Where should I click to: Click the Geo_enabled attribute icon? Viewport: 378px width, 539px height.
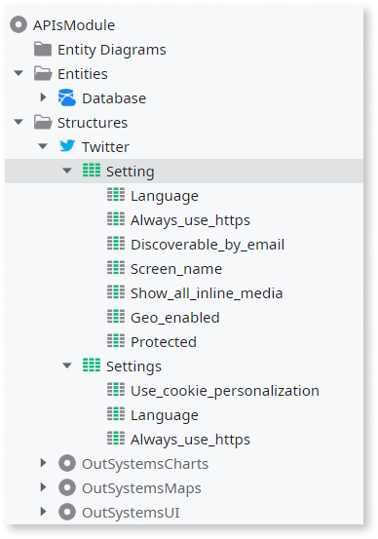point(116,316)
